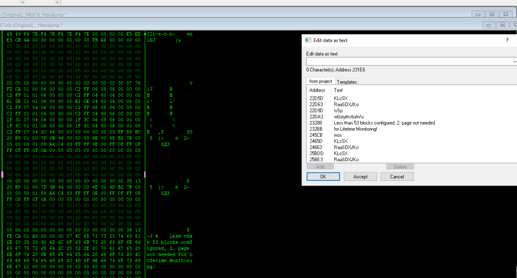
Task: Open the second small dropdown arrow in top toolbar
Action: click(x=57, y=2)
